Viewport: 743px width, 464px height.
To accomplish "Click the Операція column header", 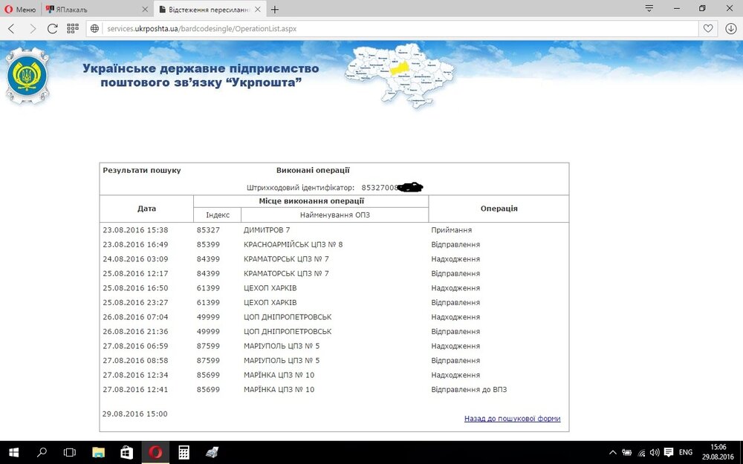I will 499,209.
